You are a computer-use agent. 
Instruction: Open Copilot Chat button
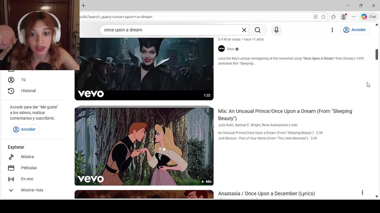tap(369, 17)
